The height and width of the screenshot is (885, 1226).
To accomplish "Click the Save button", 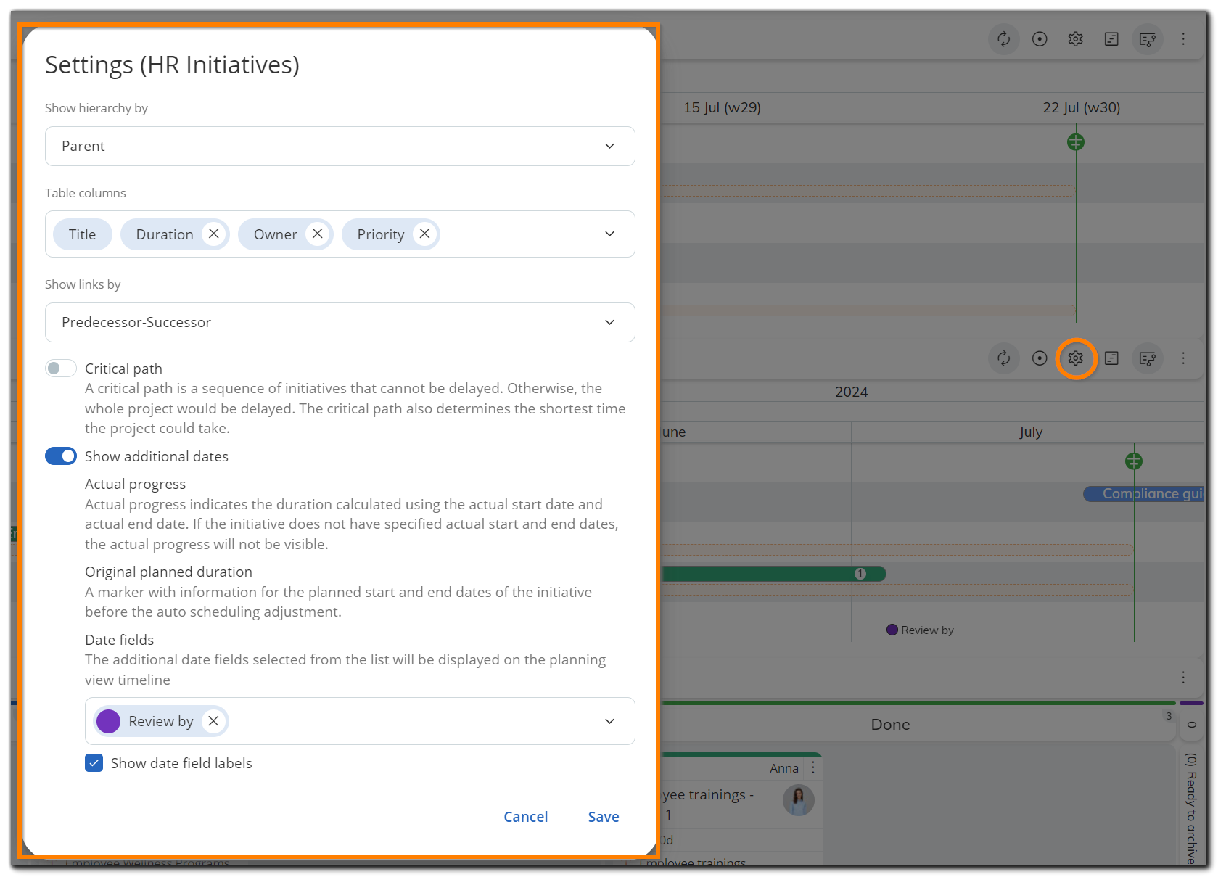I will point(603,816).
